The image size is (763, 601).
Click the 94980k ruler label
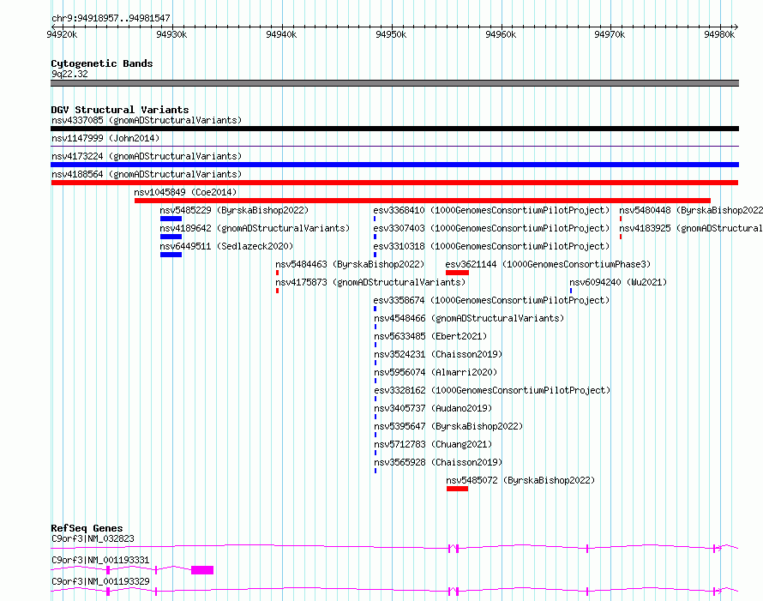[x=719, y=34]
